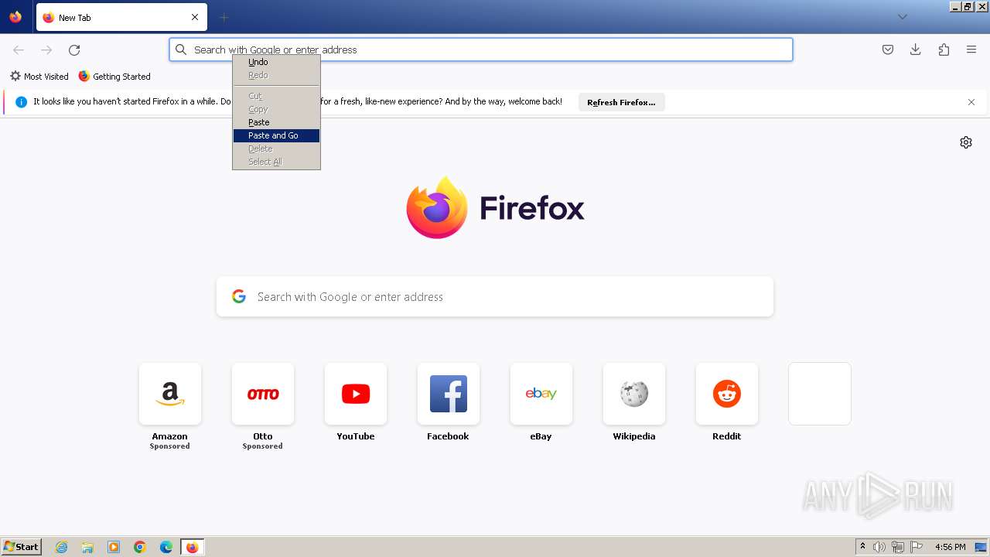Launch Internet Explorer from taskbar
This screenshot has height=557, width=990.
coord(62,547)
